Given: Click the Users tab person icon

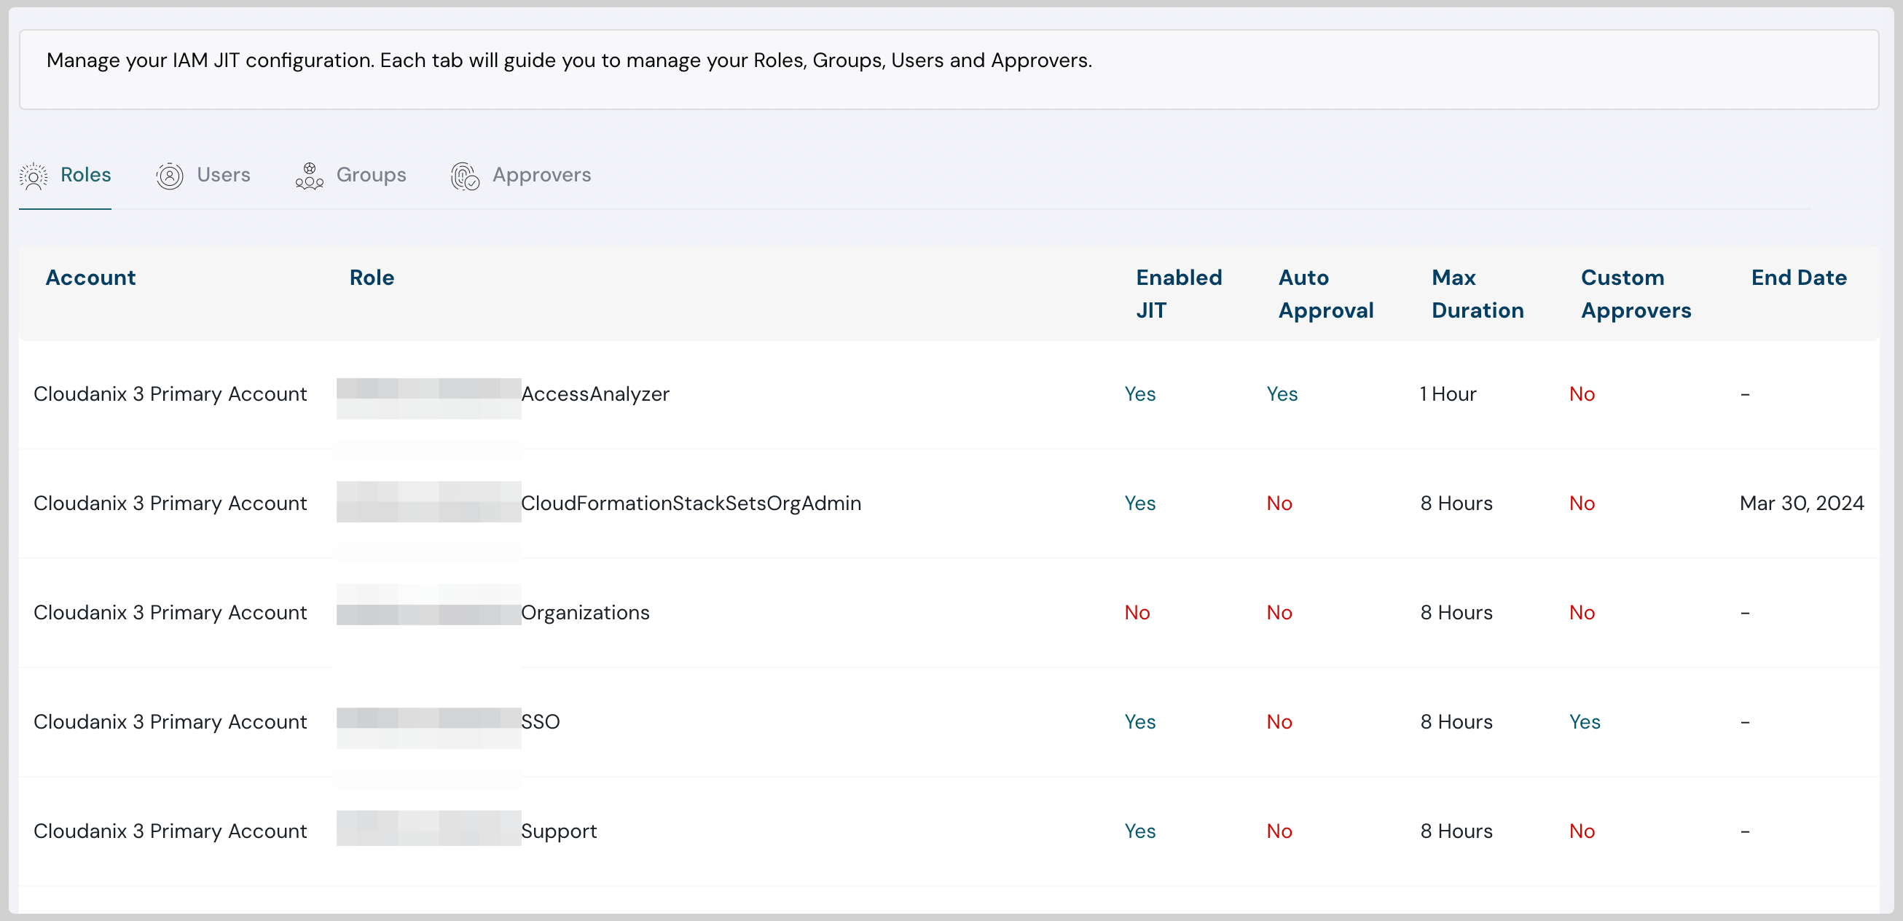Looking at the screenshot, I should 169,176.
